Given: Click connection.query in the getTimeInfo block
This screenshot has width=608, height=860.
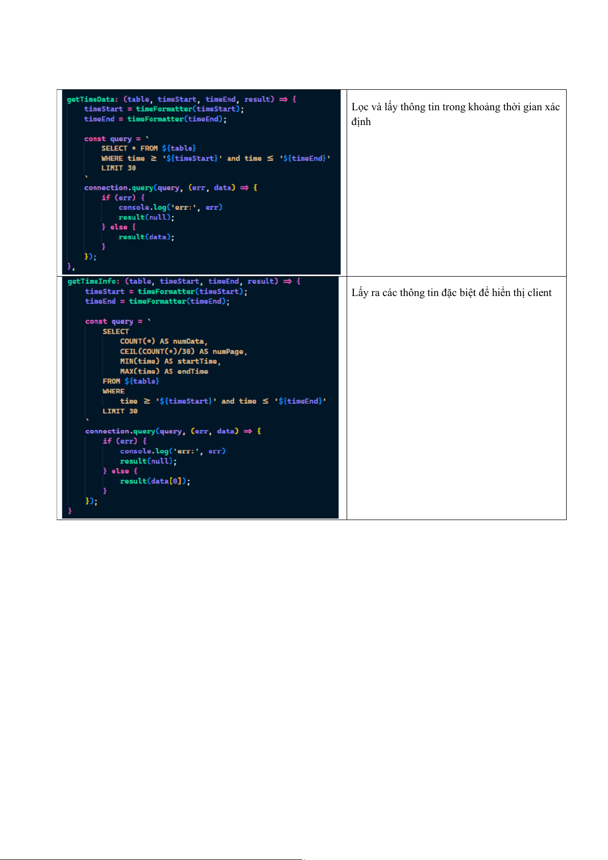Looking at the screenshot, I should 120,431.
